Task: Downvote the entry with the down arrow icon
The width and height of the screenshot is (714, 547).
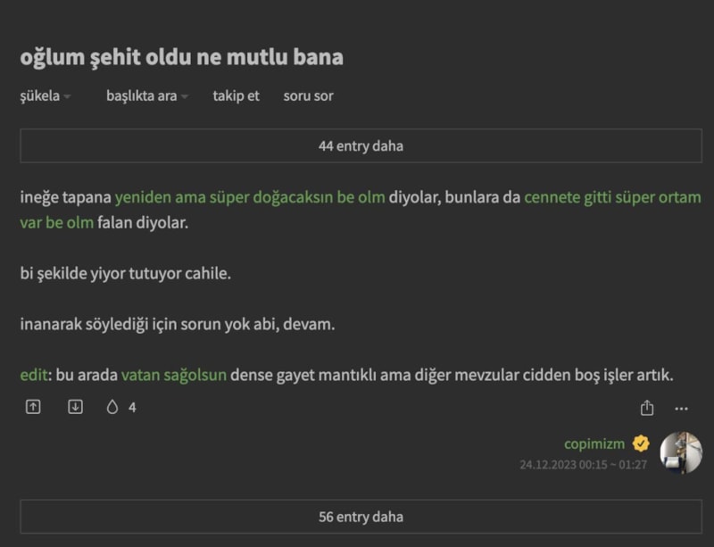Action: point(75,407)
